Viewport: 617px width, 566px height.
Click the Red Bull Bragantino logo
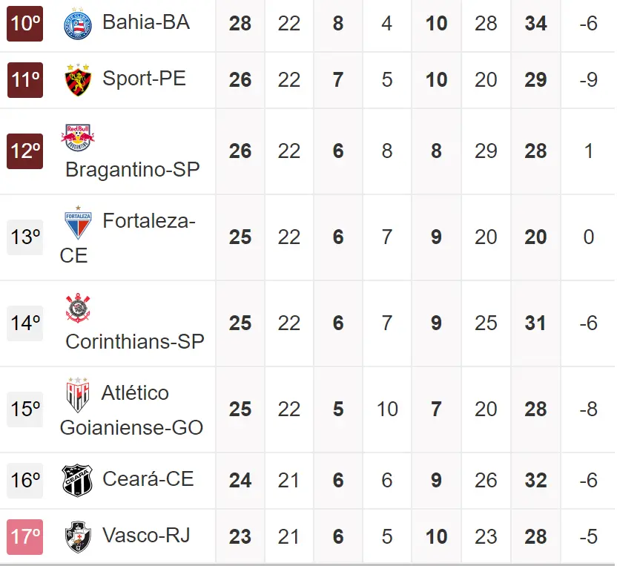77,137
